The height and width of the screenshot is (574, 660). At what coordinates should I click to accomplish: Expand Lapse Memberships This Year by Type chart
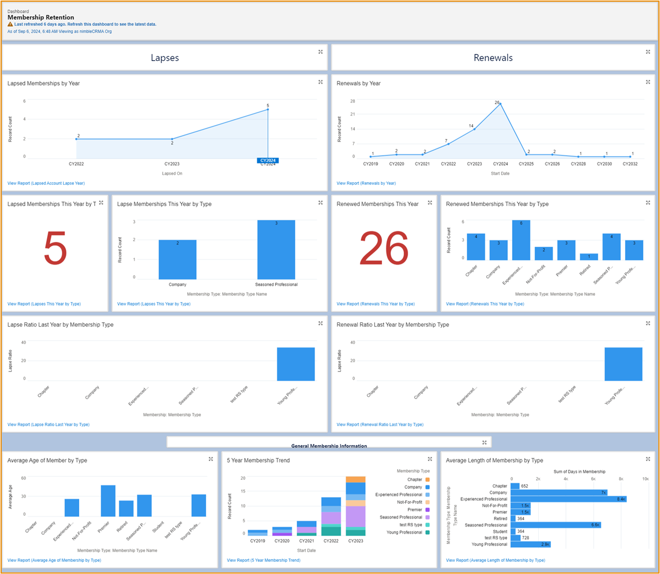321,203
